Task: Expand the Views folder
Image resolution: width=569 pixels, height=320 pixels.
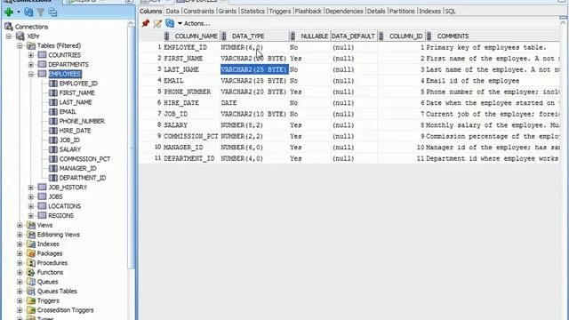Action: pyautogui.click(x=20, y=225)
